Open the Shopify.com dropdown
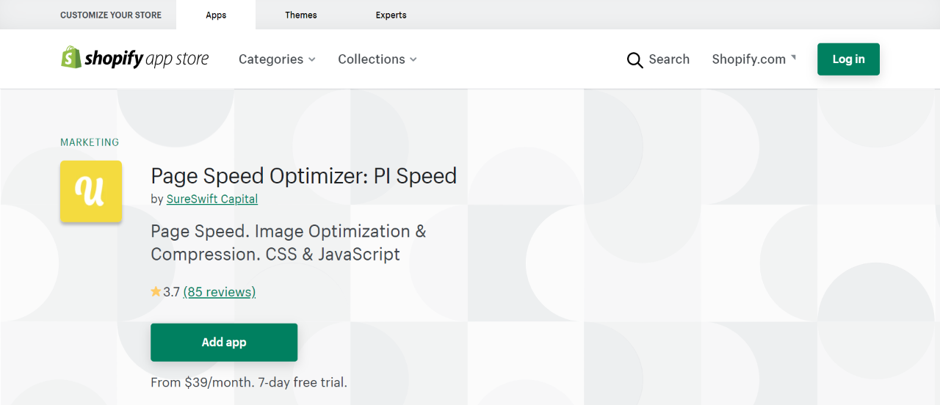This screenshot has height=405, width=940. coord(754,59)
